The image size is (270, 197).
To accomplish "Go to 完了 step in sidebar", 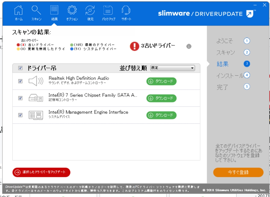I will click(222, 87).
